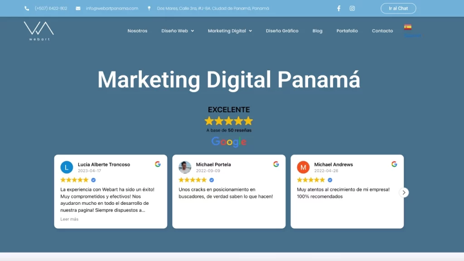The height and width of the screenshot is (261, 464).
Task: Click the date 2023-04-17
Action: pos(89,171)
